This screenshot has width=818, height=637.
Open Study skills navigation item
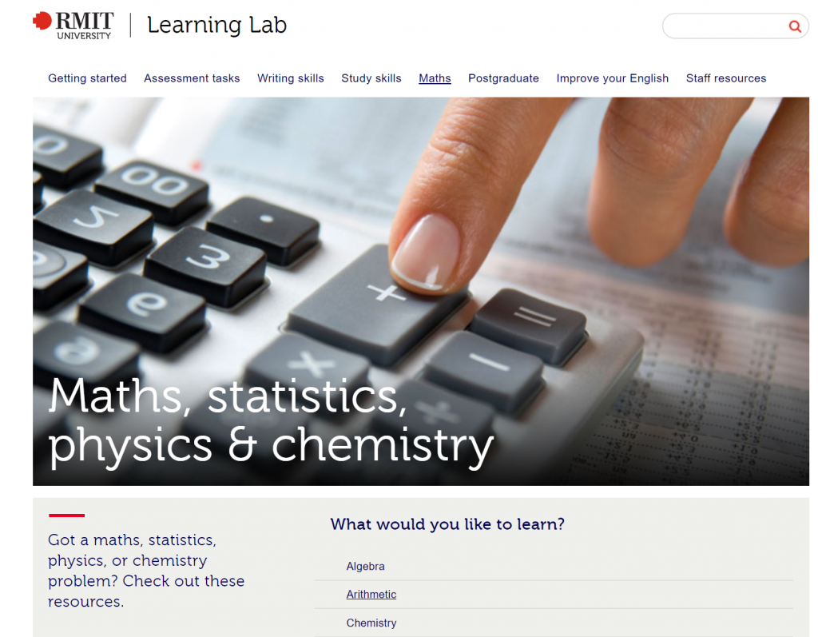click(371, 78)
